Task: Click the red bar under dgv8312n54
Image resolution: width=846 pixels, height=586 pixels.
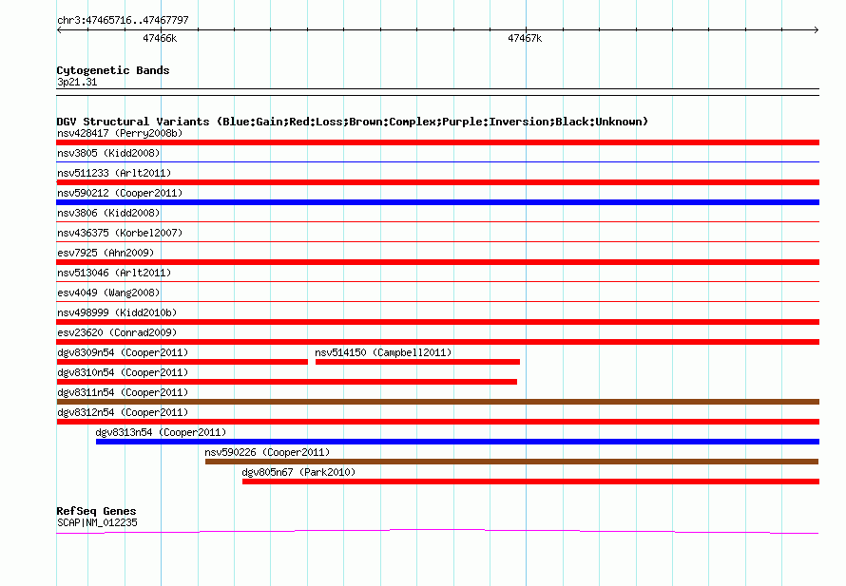Action: click(437, 422)
